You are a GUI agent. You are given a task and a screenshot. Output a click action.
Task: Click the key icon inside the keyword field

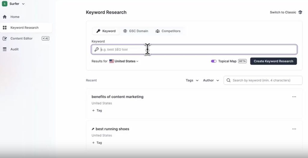97,50
